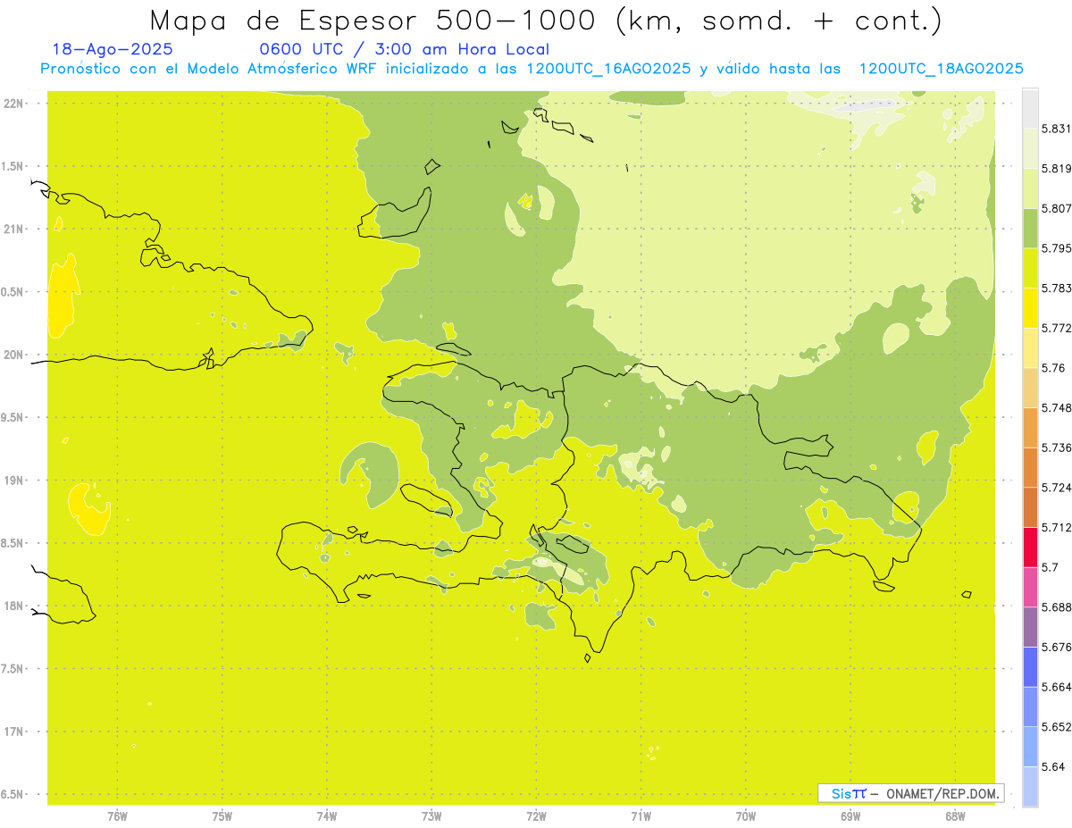This screenshot has height=828, width=1072.
Task: Select the pink swatch between 5.688 and 5.7
Action: click(x=1030, y=587)
